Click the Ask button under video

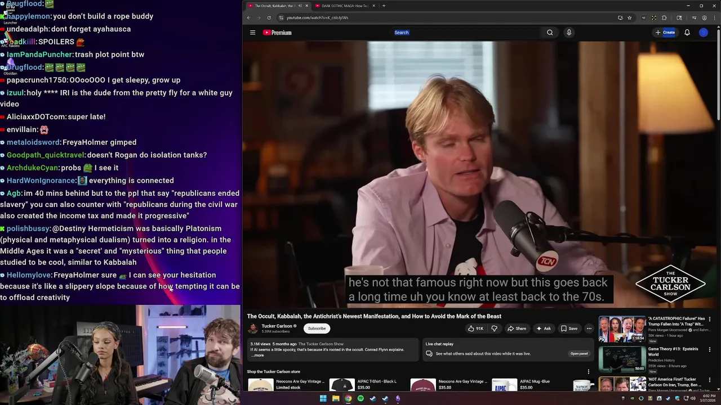point(544,328)
